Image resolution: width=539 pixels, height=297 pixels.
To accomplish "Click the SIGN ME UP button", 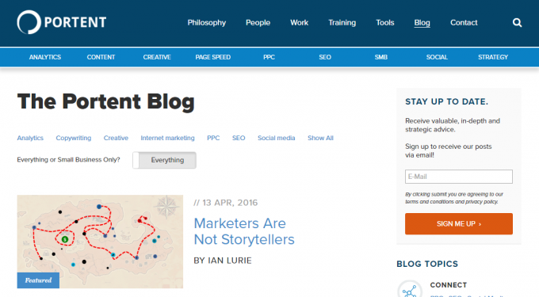I will click(x=459, y=224).
